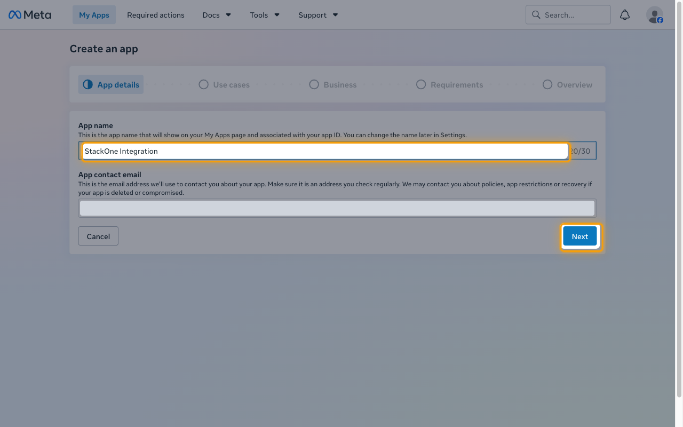Click the Next button

580,236
